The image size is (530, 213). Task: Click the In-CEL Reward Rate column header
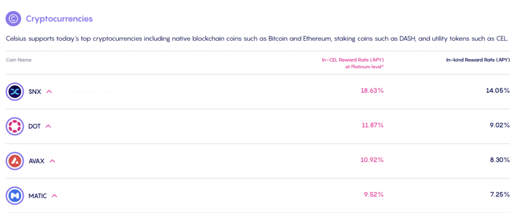352,60
